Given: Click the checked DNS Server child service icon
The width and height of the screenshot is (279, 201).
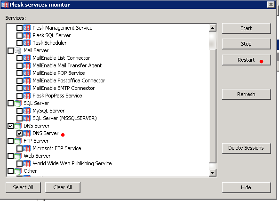Looking at the screenshot, I should pos(27,133).
